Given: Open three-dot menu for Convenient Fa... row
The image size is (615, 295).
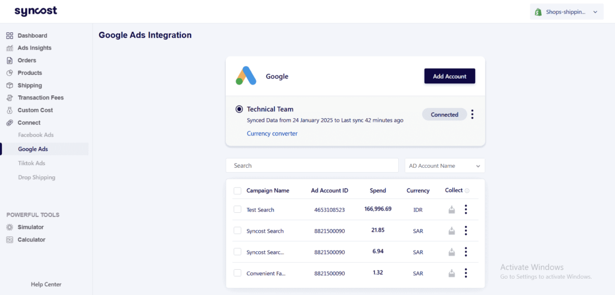Looking at the screenshot, I should [x=465, y=273].
